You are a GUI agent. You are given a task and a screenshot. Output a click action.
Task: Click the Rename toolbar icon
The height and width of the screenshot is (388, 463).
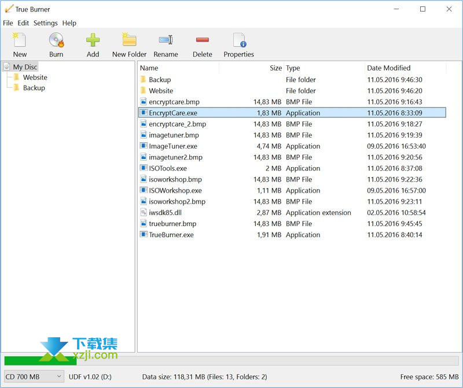[x=166, y=40]
